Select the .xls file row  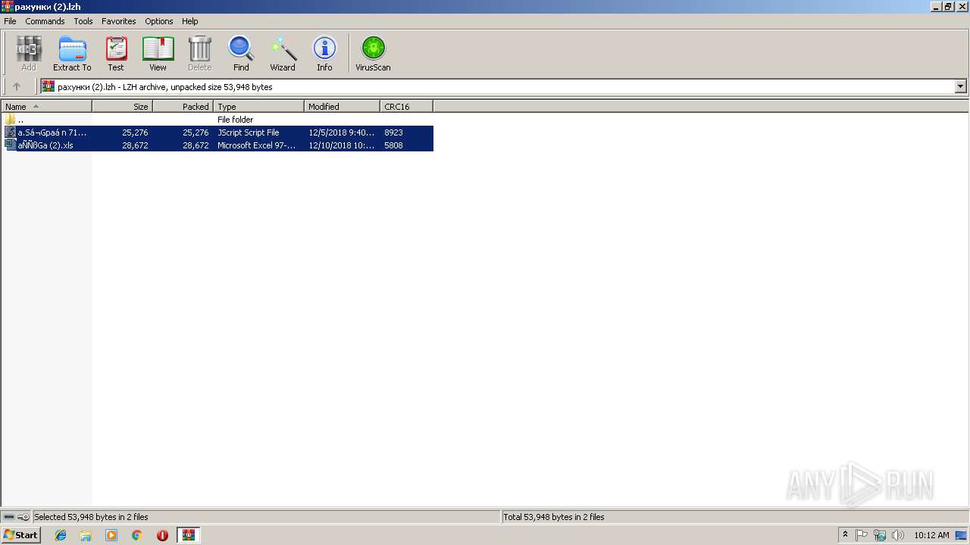pyautogui.click(x=218, y=145)
